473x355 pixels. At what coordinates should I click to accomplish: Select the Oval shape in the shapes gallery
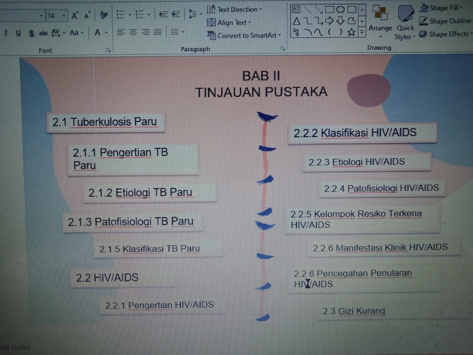point(339,9)
